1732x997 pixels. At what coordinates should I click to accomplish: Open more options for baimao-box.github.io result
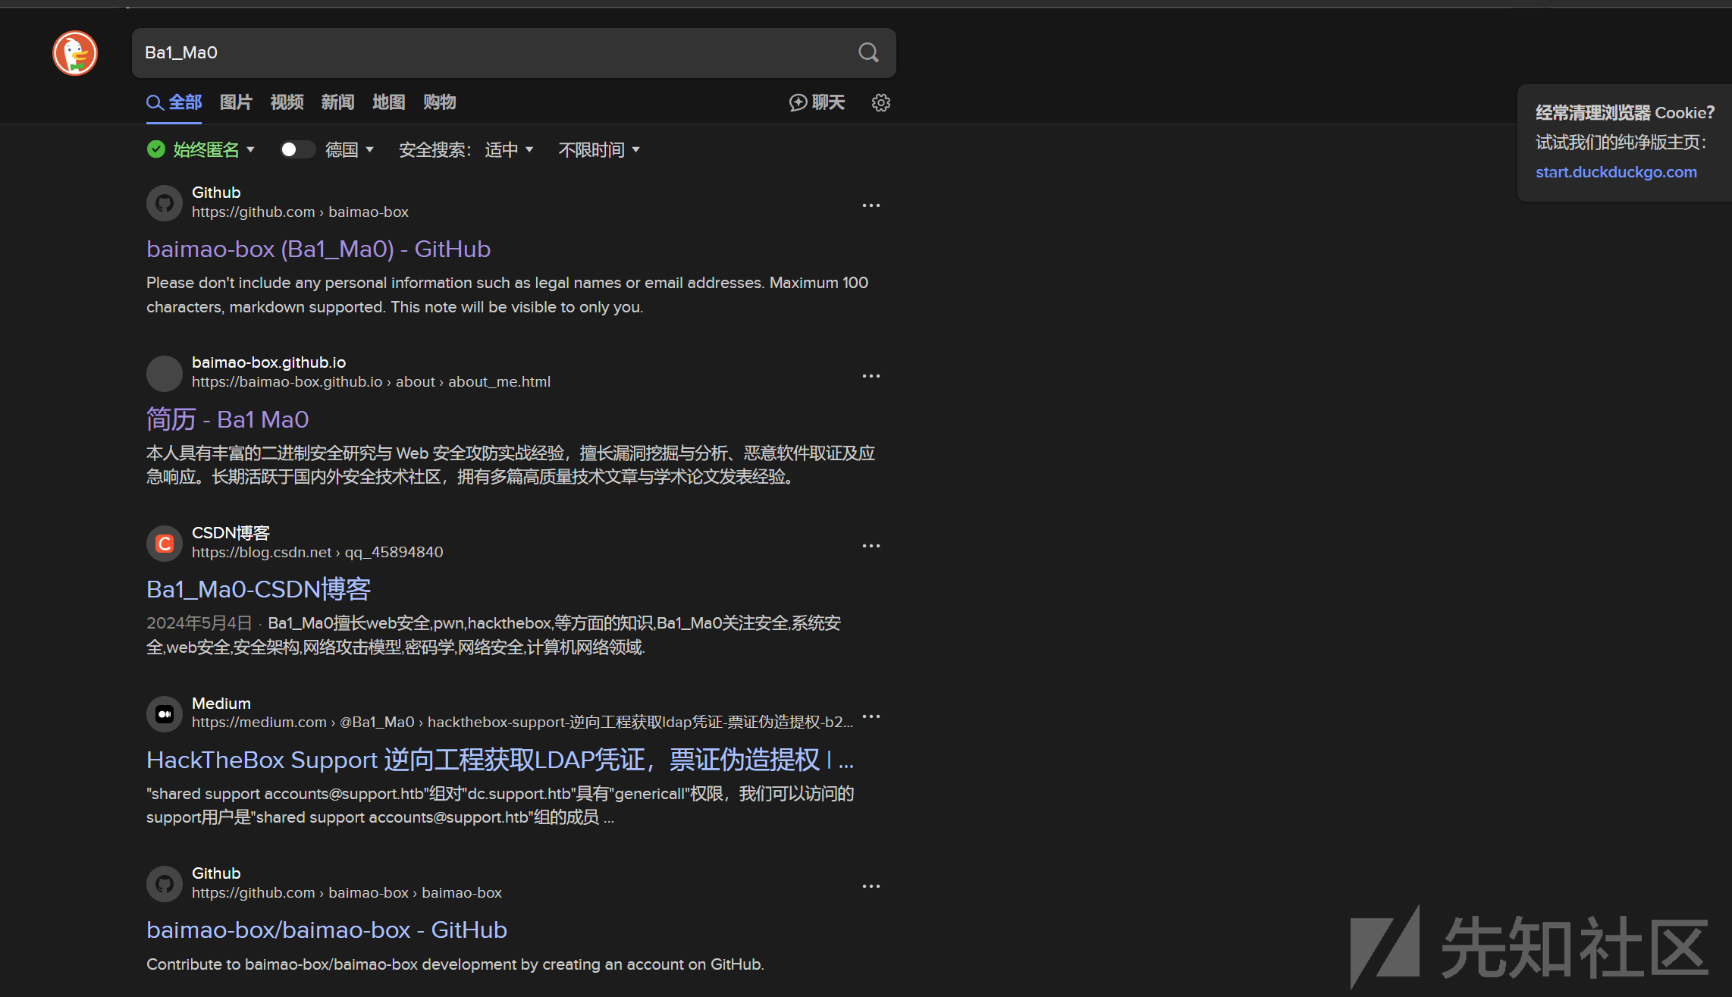(x=871, y=376)
